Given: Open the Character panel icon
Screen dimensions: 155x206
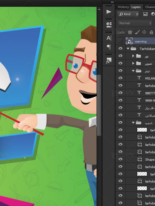Looking at the screenshot, I should click(109, 38).
